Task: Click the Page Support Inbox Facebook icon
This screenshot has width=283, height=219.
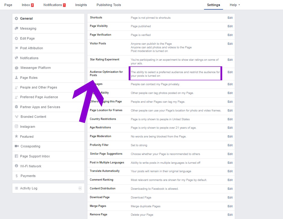Action: tap(16, 156)
